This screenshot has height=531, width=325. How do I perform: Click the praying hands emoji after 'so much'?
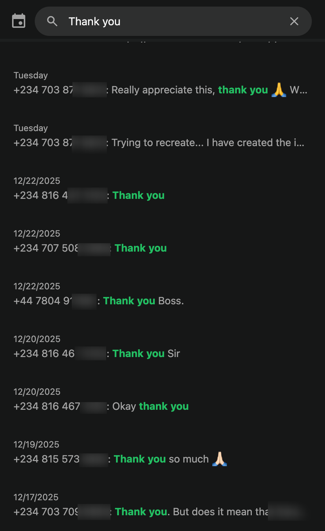(220, 459)
